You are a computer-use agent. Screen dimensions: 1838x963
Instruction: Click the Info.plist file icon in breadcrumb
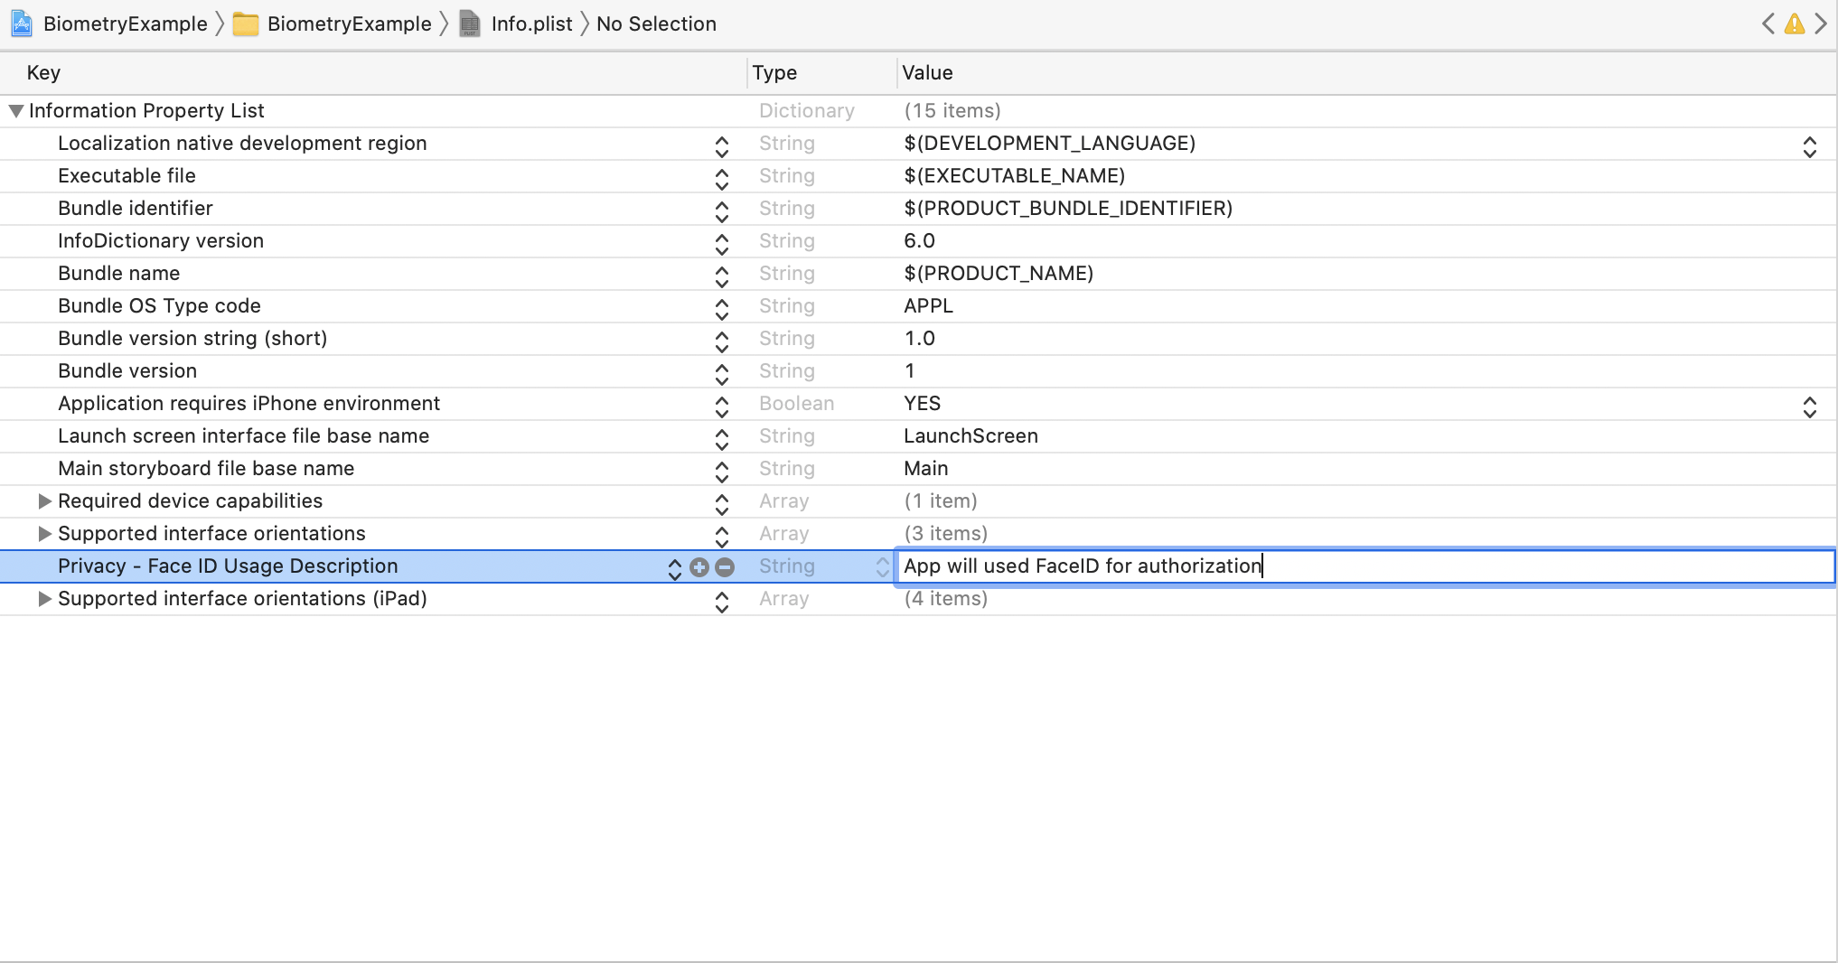[x=470, y=23]
